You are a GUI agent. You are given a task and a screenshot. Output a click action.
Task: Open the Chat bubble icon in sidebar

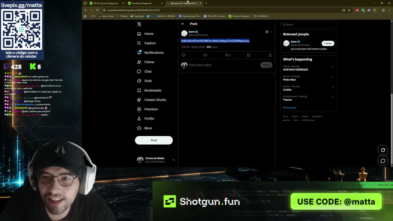pos(139,72)
